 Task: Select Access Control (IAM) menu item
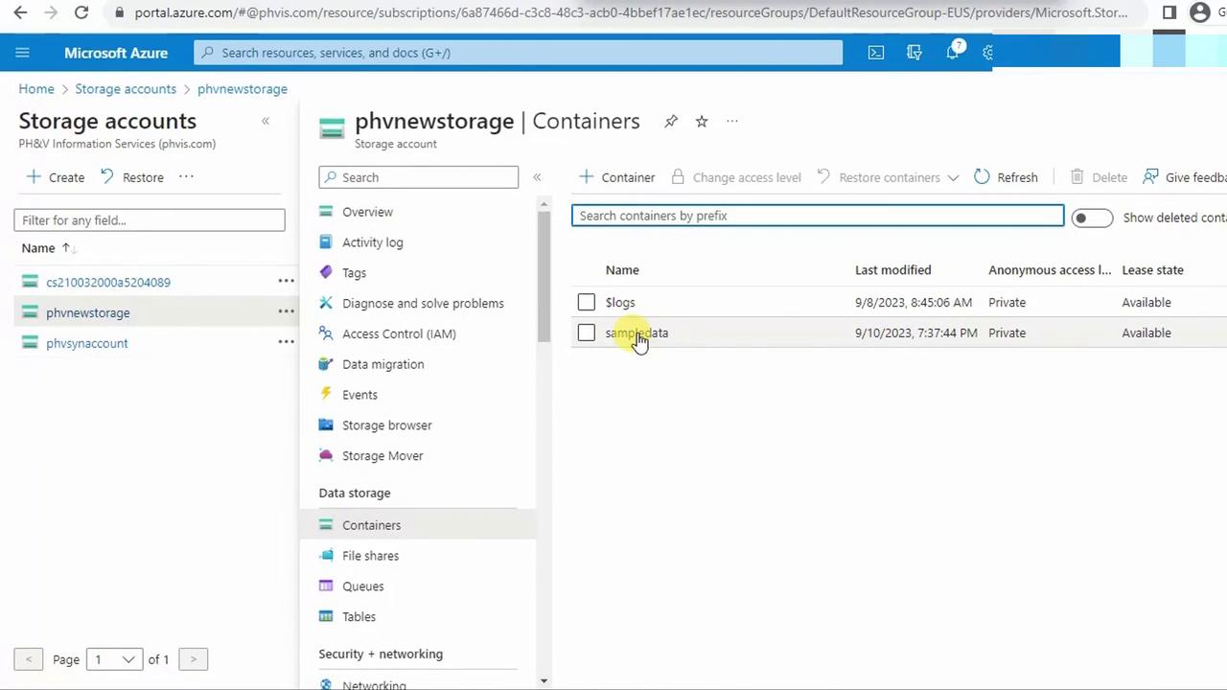399,333
